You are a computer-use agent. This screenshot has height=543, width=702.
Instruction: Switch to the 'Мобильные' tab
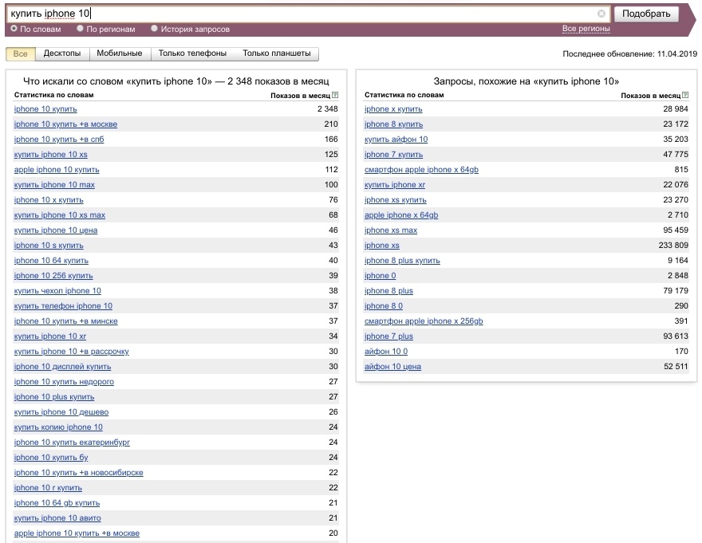pyautogui.click(x=120, y=53)
